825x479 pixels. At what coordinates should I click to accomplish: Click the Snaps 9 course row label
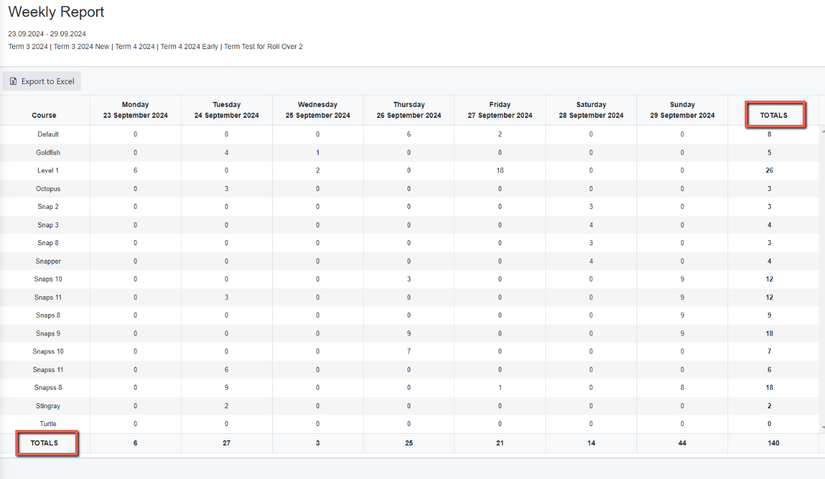tap(48, 333)
